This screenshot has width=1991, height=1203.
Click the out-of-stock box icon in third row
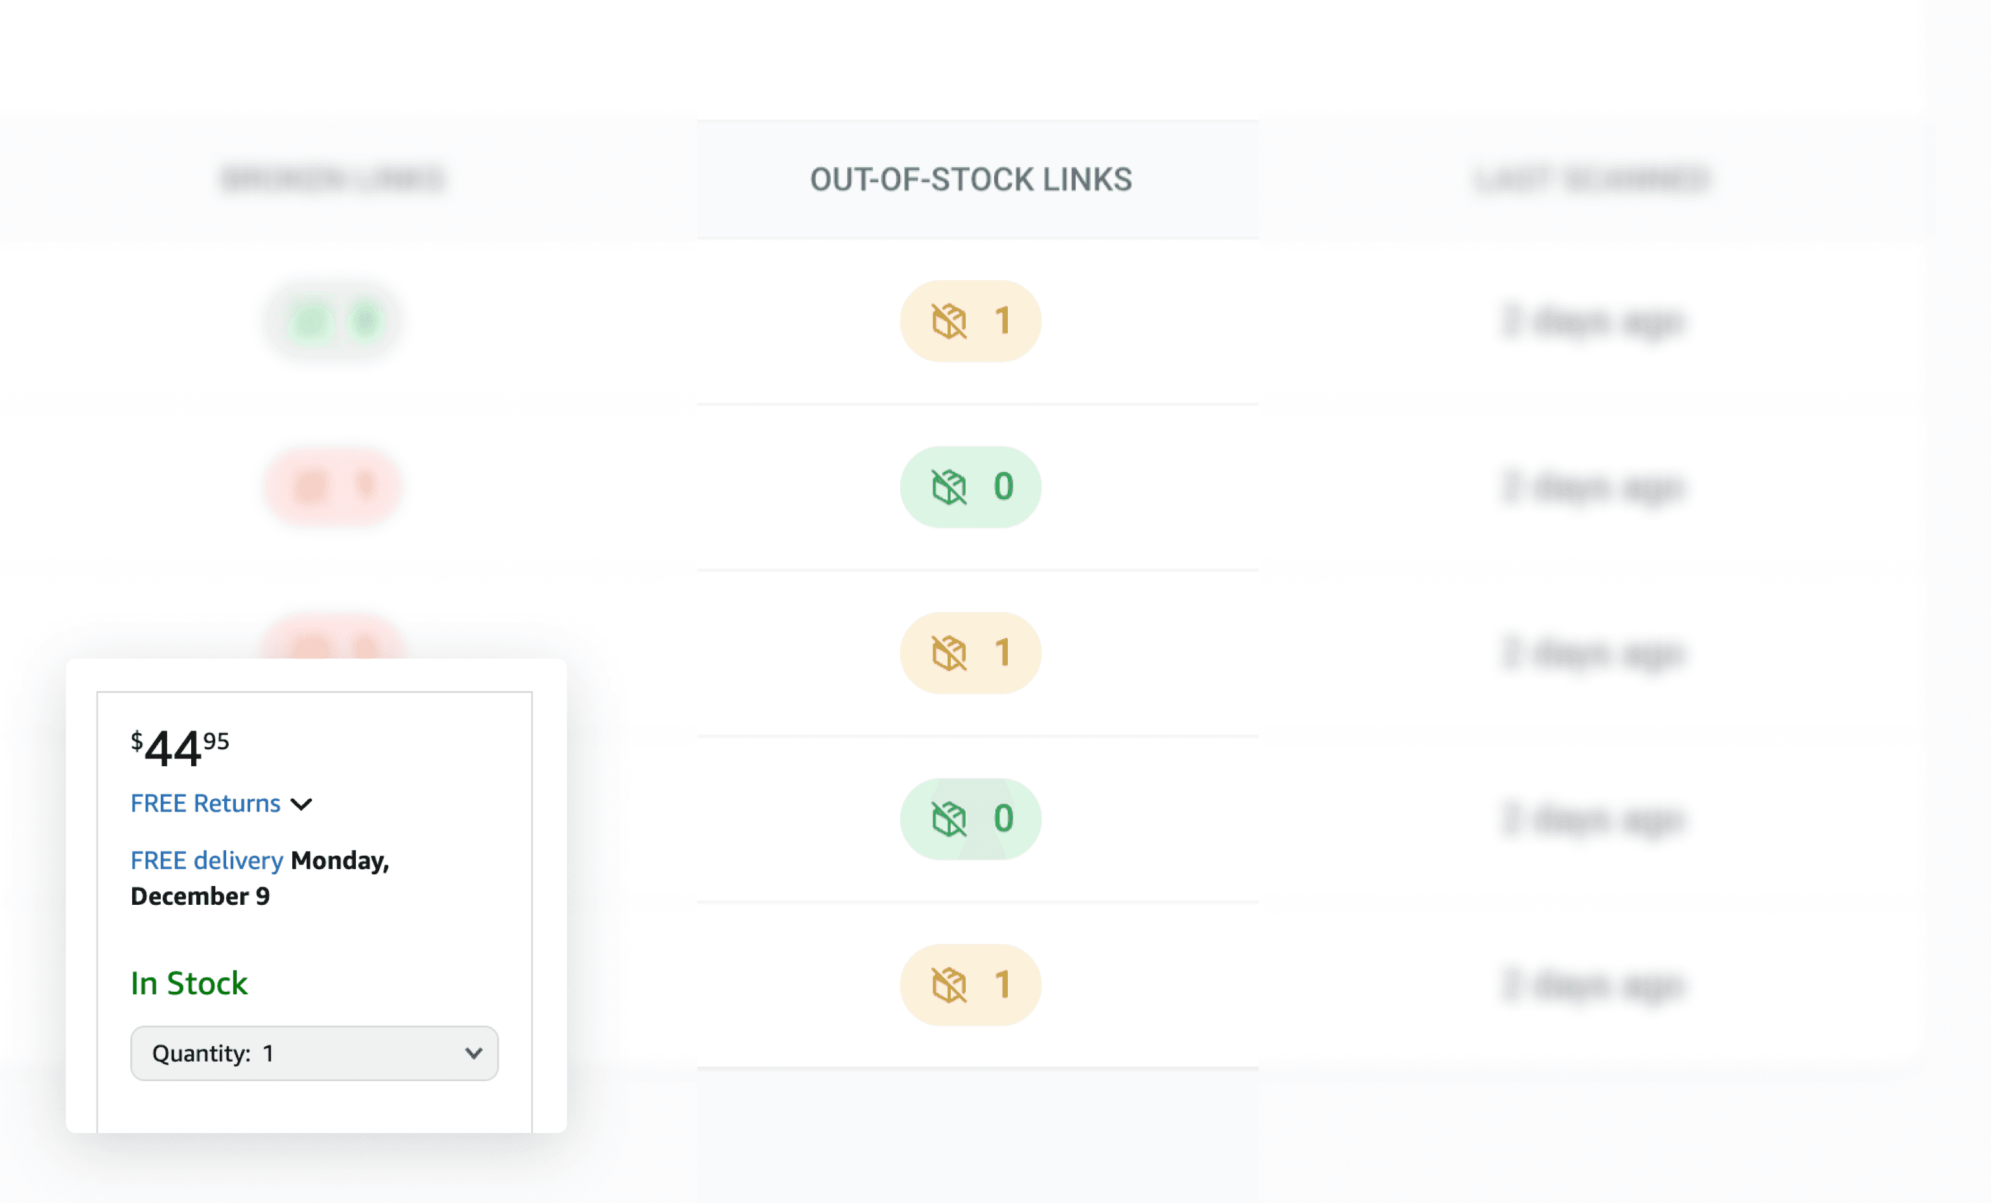point(949,653)
